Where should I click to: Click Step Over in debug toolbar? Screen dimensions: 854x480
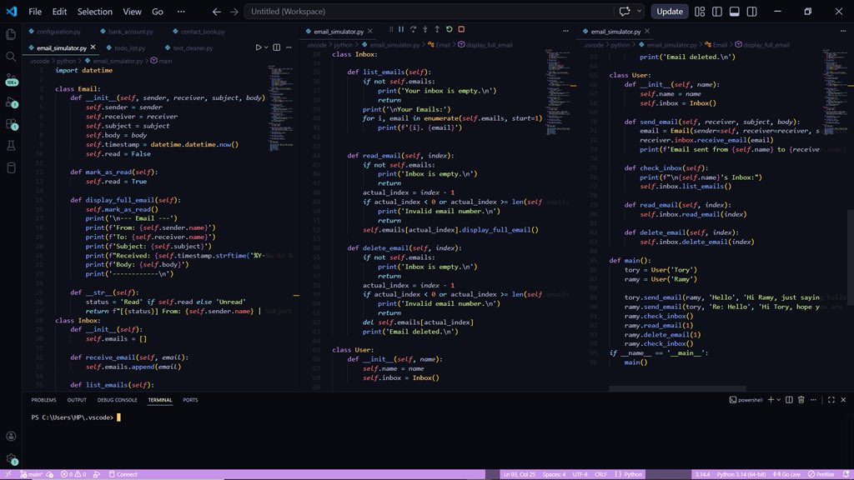click(413, 29)
